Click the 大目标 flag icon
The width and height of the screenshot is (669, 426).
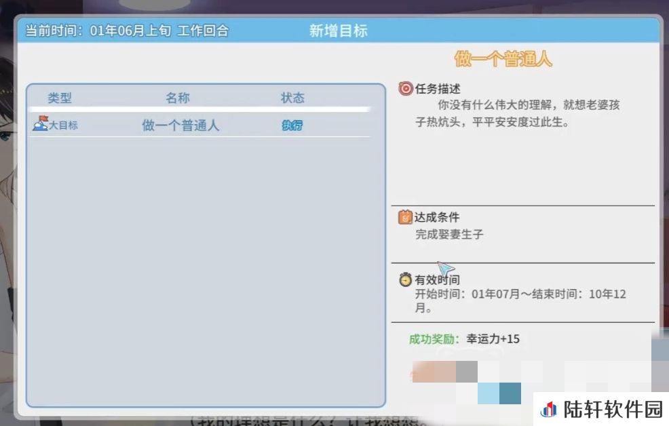click(41, 123)
